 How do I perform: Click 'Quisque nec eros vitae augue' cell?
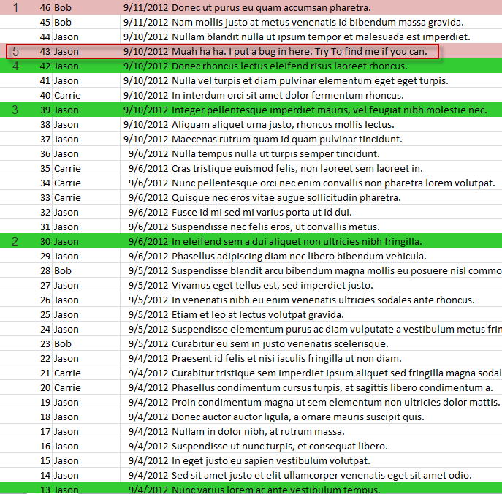tap(286, 198)
